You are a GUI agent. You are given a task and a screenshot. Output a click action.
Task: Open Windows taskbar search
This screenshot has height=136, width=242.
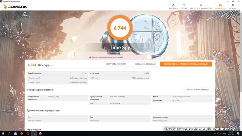9,134
